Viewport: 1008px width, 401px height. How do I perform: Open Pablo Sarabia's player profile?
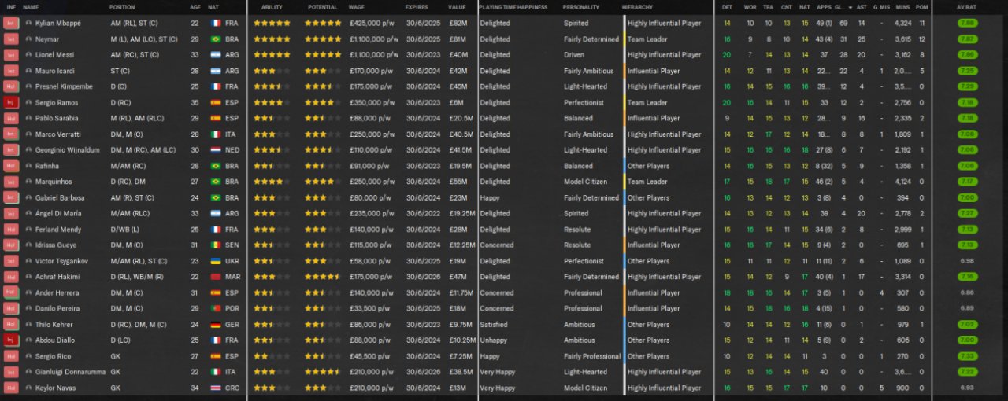57,118
